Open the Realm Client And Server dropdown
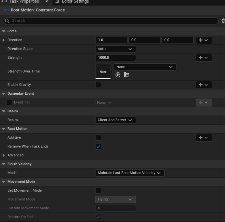Screen dimensions: 225x222 115,120
